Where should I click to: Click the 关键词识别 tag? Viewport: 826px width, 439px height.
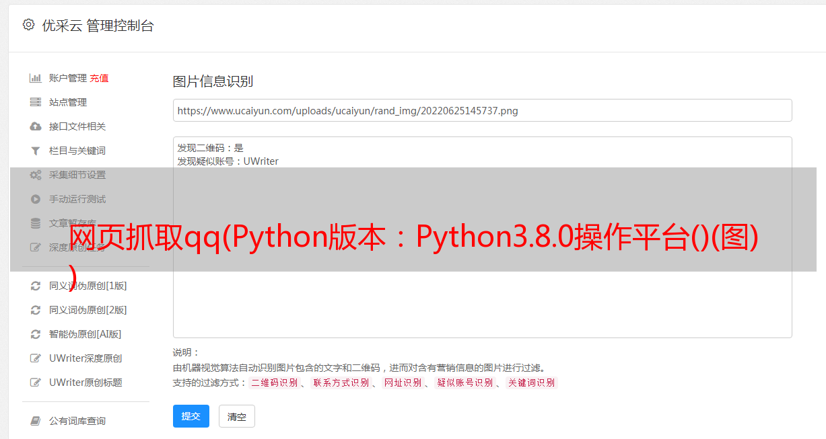coord(531,383)
